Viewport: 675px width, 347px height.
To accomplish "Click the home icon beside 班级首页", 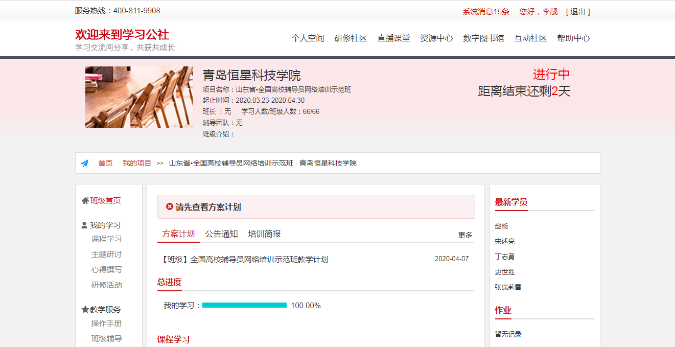I will click(x=85, y=201).
